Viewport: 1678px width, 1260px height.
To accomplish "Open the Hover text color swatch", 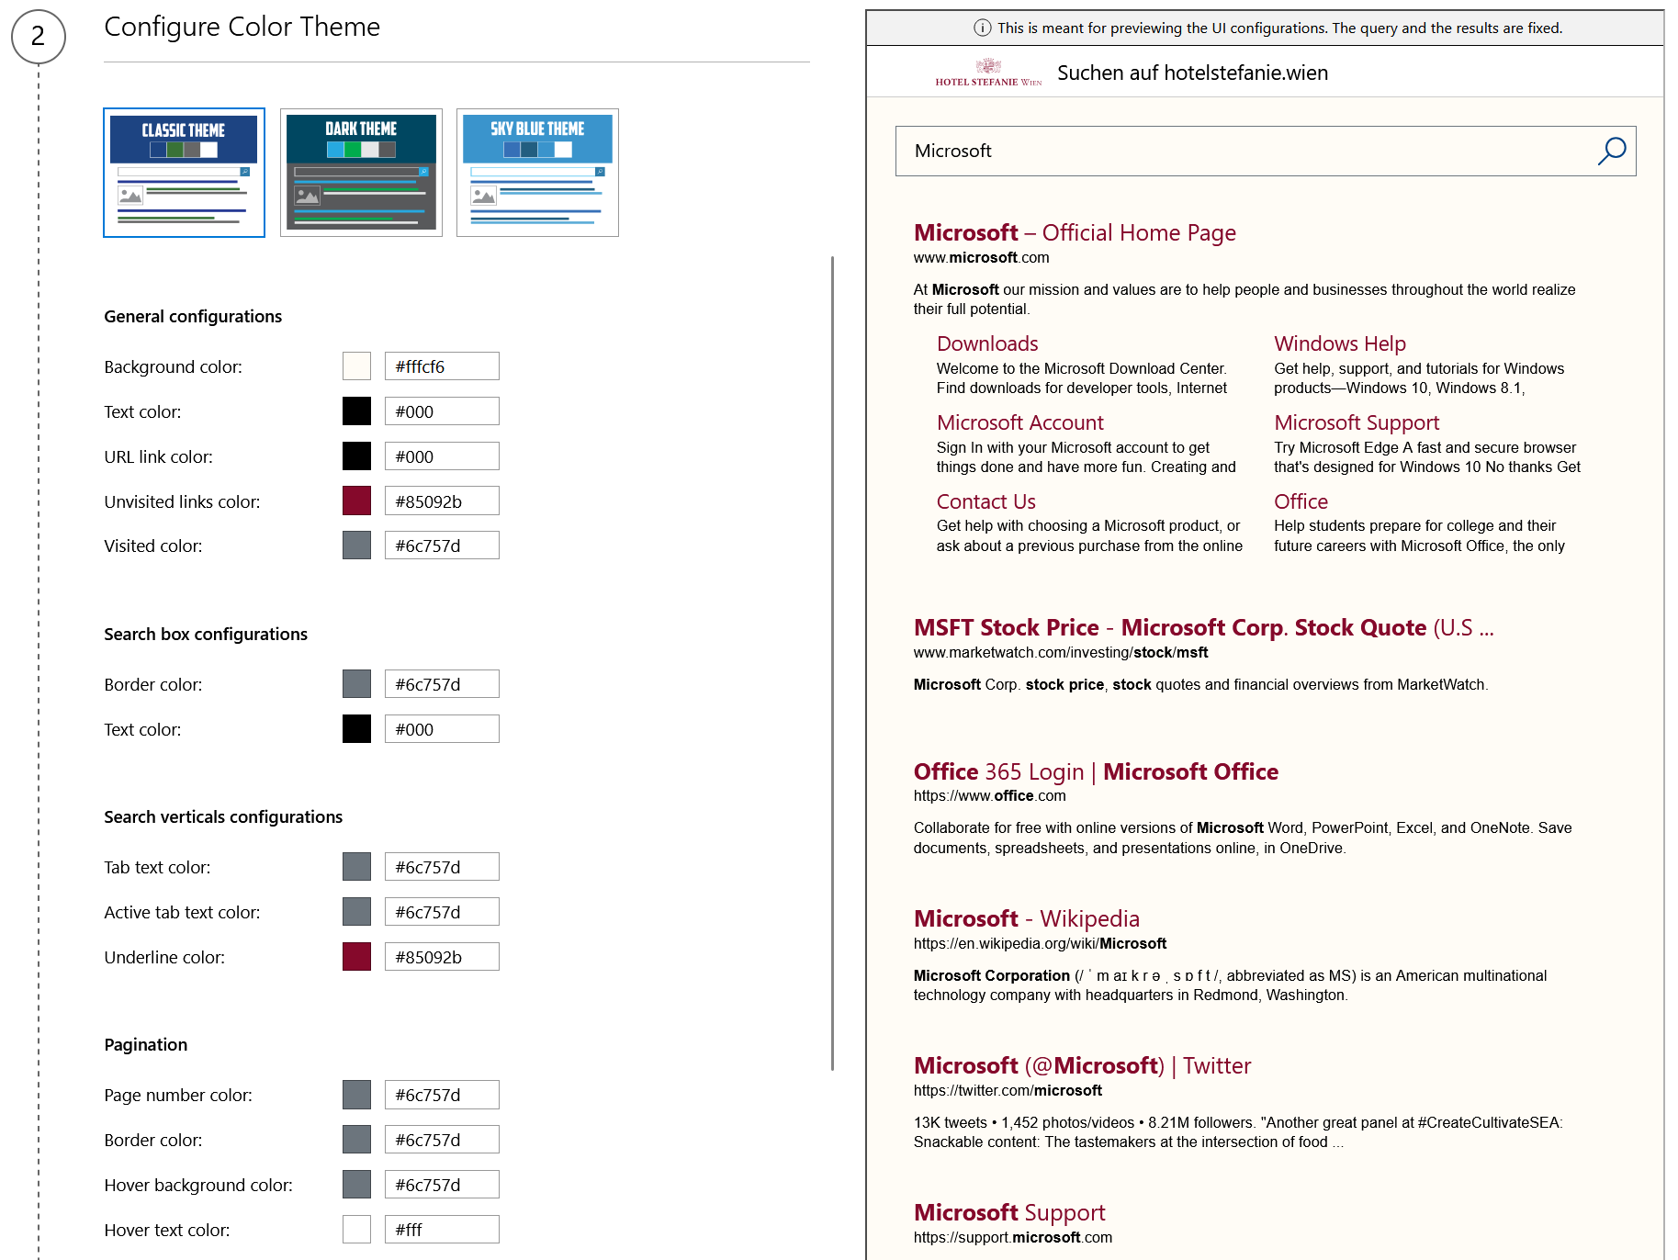I will (x=356, y=1230).
